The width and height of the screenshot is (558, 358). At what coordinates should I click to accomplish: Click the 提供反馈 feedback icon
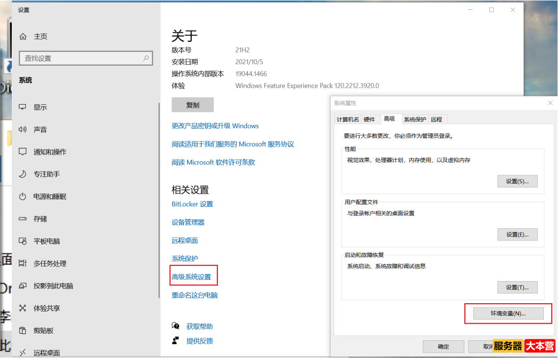[x=175, y=341]
